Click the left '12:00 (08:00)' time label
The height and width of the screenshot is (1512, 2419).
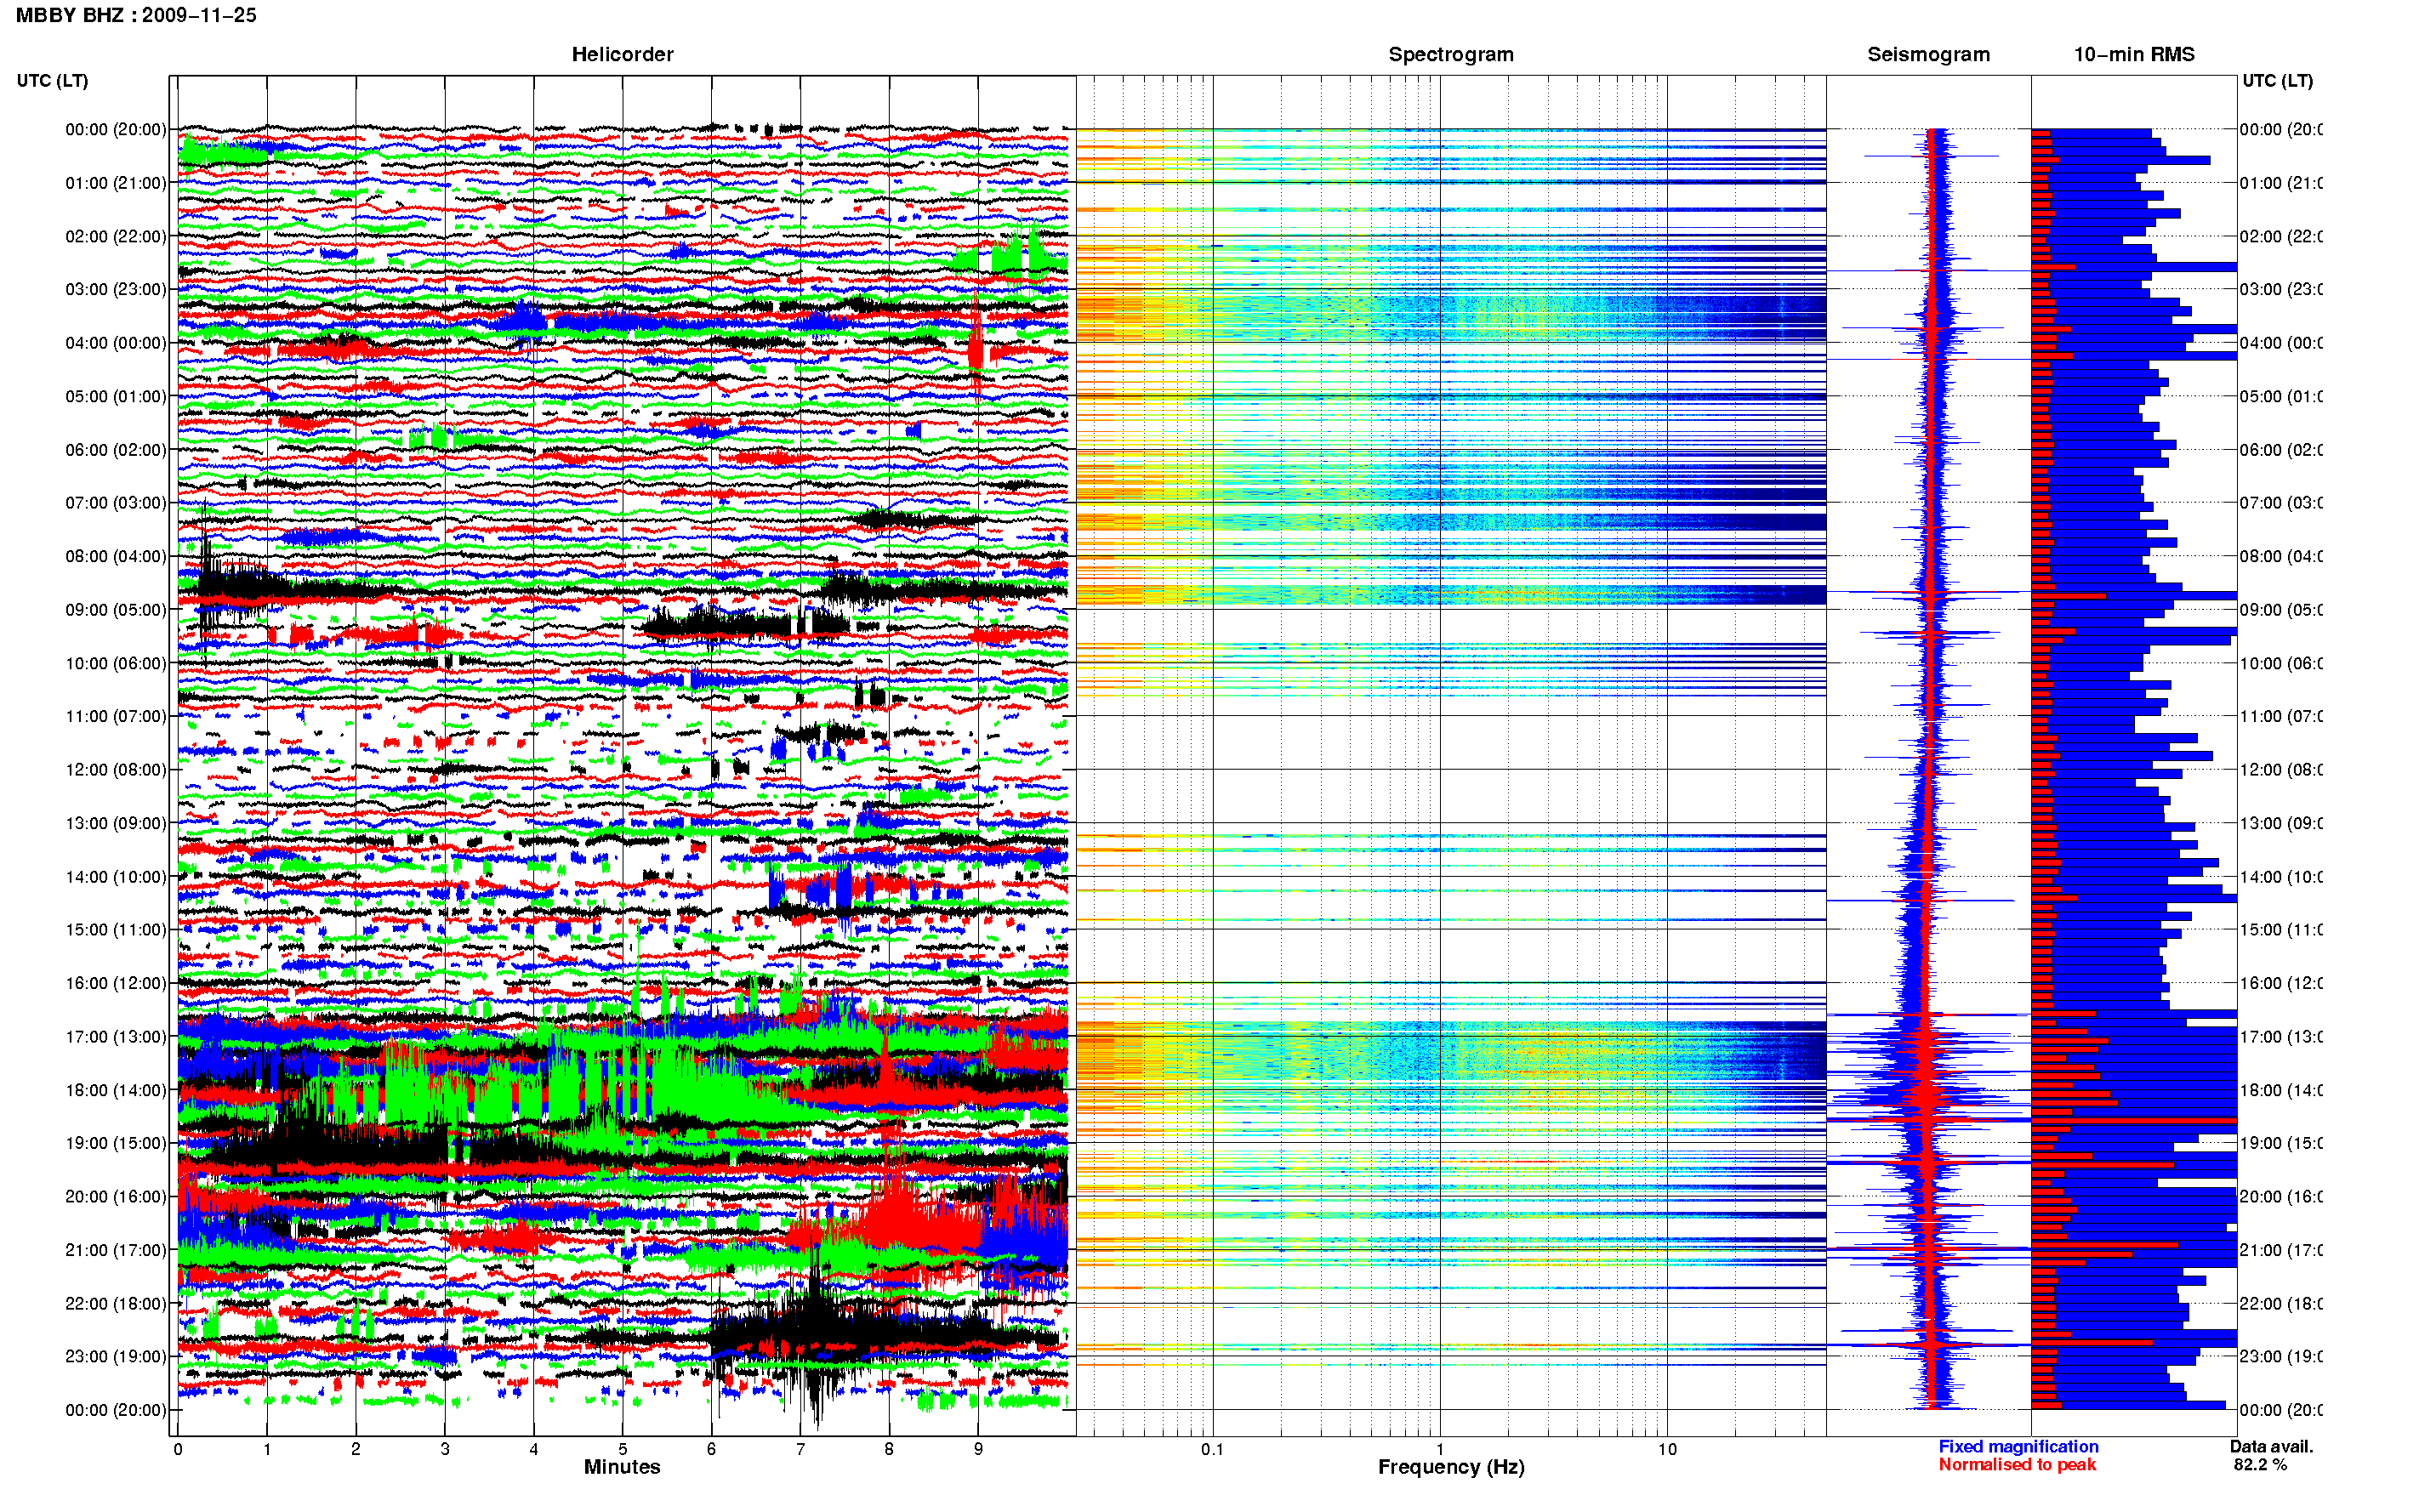[116, 770]
